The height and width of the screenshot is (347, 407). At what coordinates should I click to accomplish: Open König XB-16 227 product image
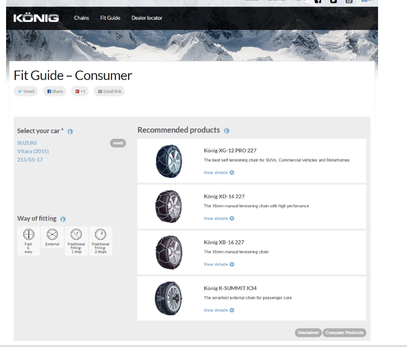tap(169, 253)
